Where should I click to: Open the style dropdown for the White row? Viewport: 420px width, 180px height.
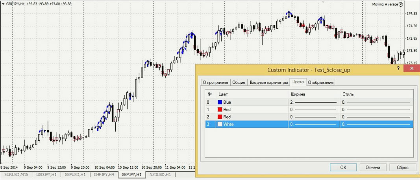(376, 124)
